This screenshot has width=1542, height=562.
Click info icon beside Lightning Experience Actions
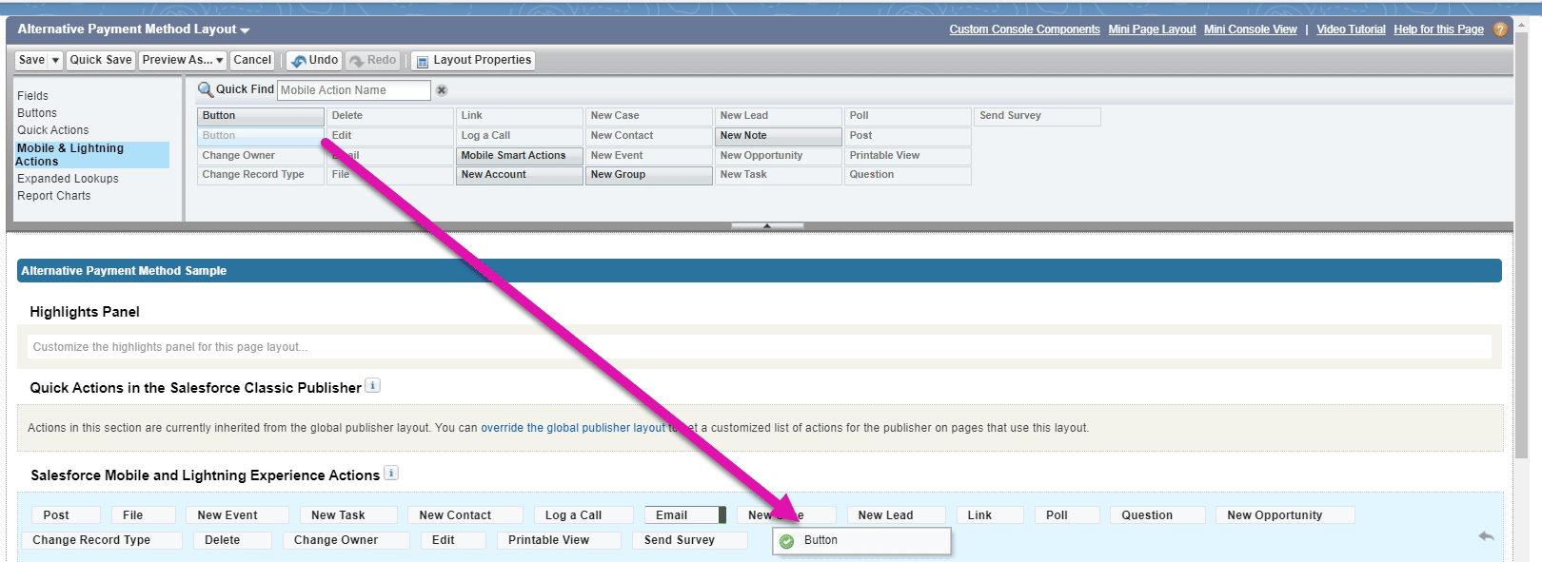pos(391,473)
